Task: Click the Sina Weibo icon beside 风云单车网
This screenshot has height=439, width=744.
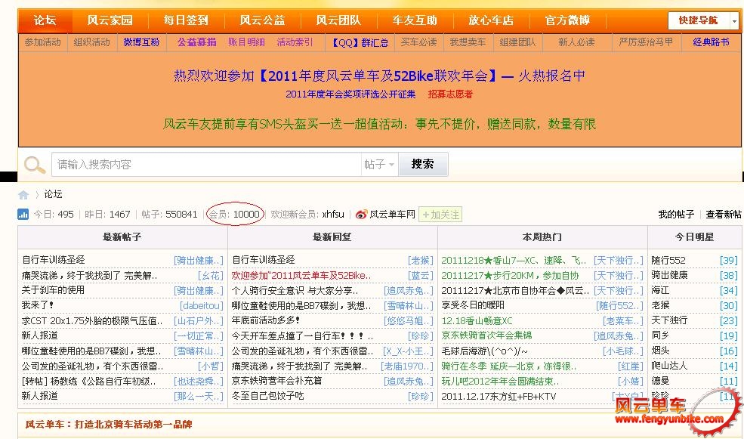Action: click(360, 215)
